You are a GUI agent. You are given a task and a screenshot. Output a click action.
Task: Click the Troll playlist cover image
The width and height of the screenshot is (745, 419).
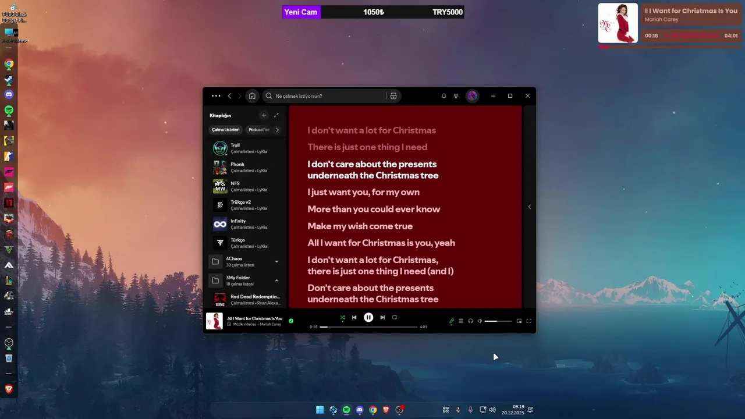[x=220, y=148]
